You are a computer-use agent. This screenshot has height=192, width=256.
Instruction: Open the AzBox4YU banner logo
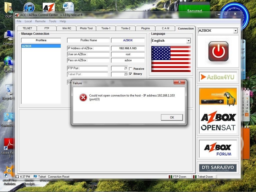point(218,77)
